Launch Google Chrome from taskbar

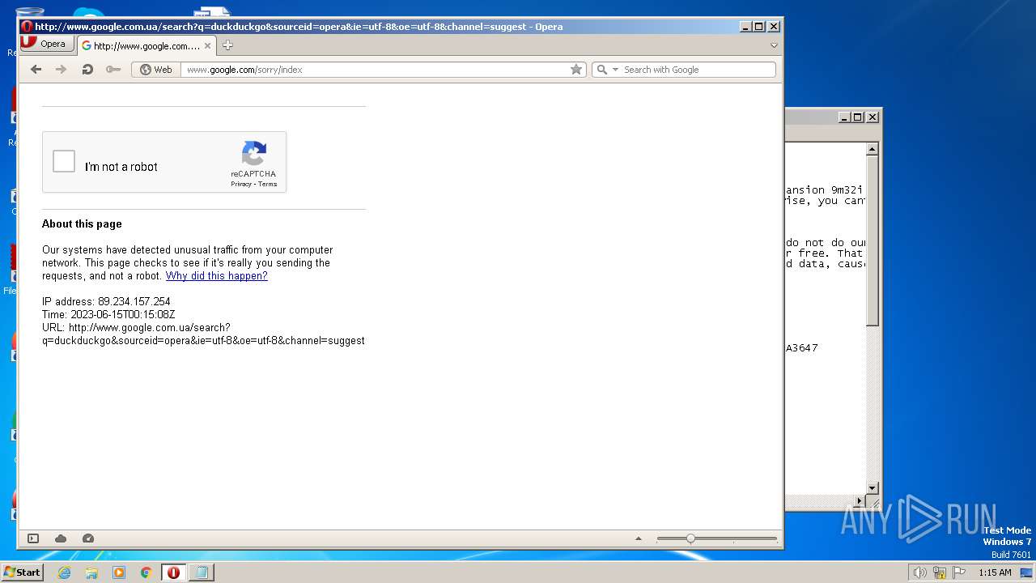[146, 572]
